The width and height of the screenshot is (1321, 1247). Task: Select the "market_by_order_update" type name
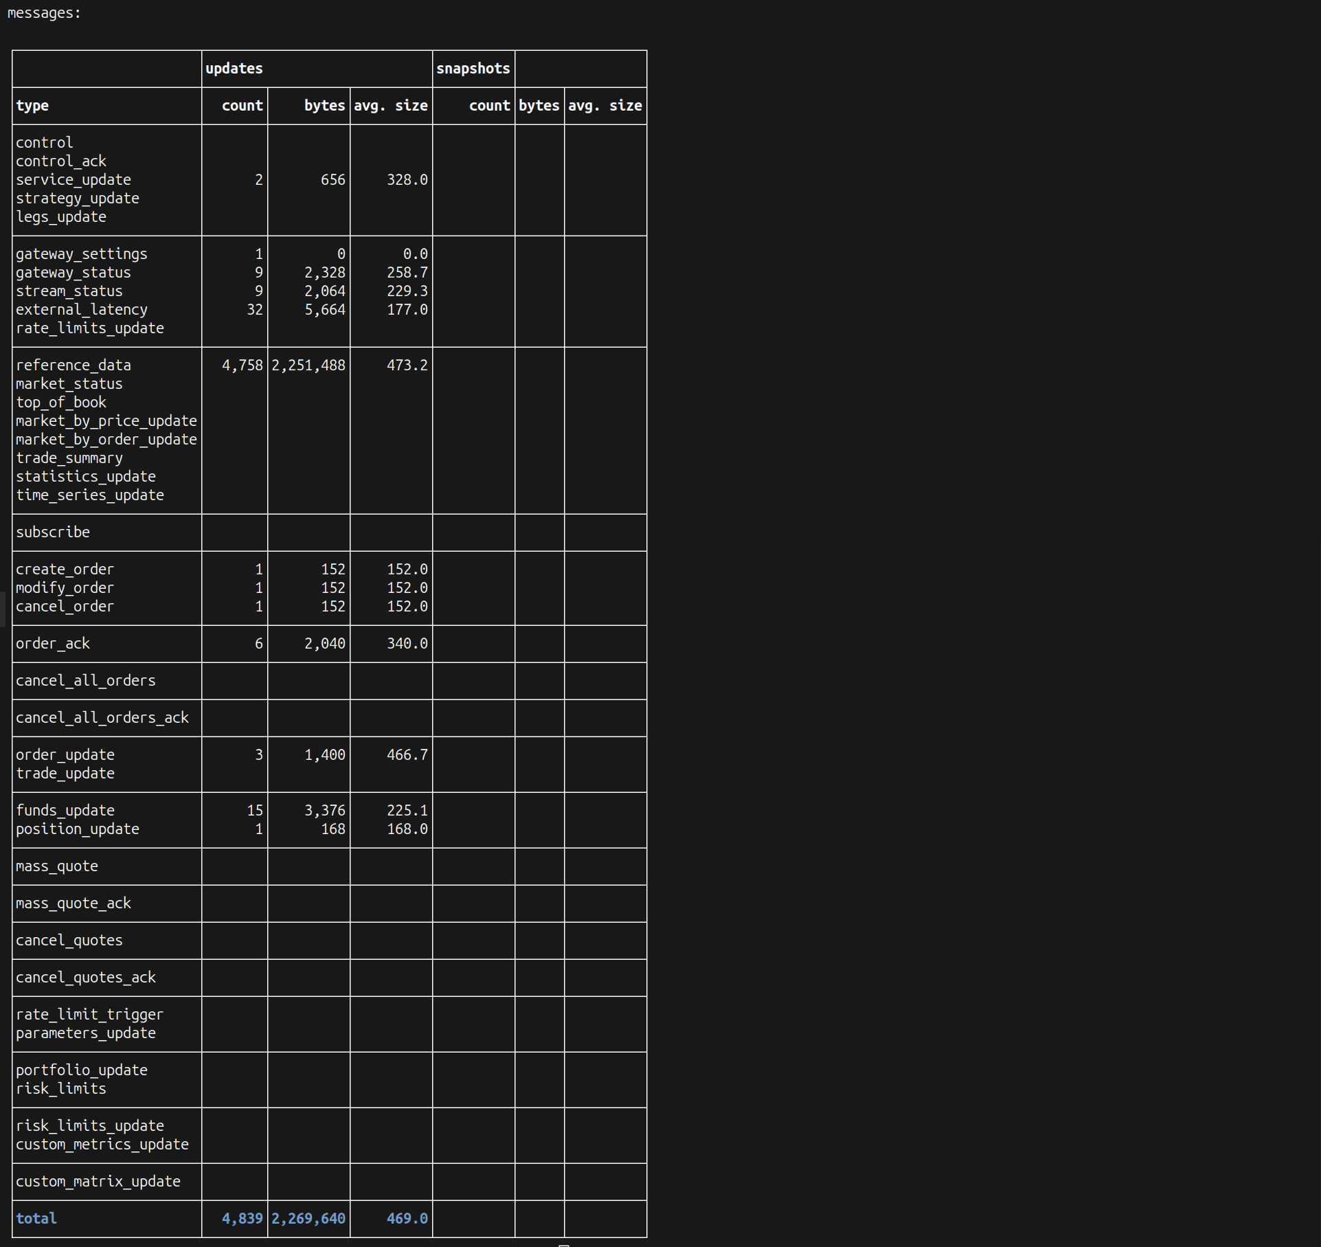(x=106, y=440)
